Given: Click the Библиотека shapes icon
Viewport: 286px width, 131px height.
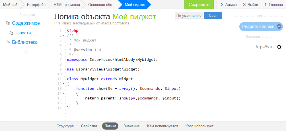Looking at the screenshot, I should [8, 42].
